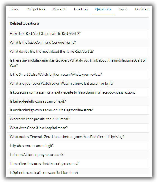The image size is (158, 183).
Task: Go to the Headings tab
Action: (81, 9)
